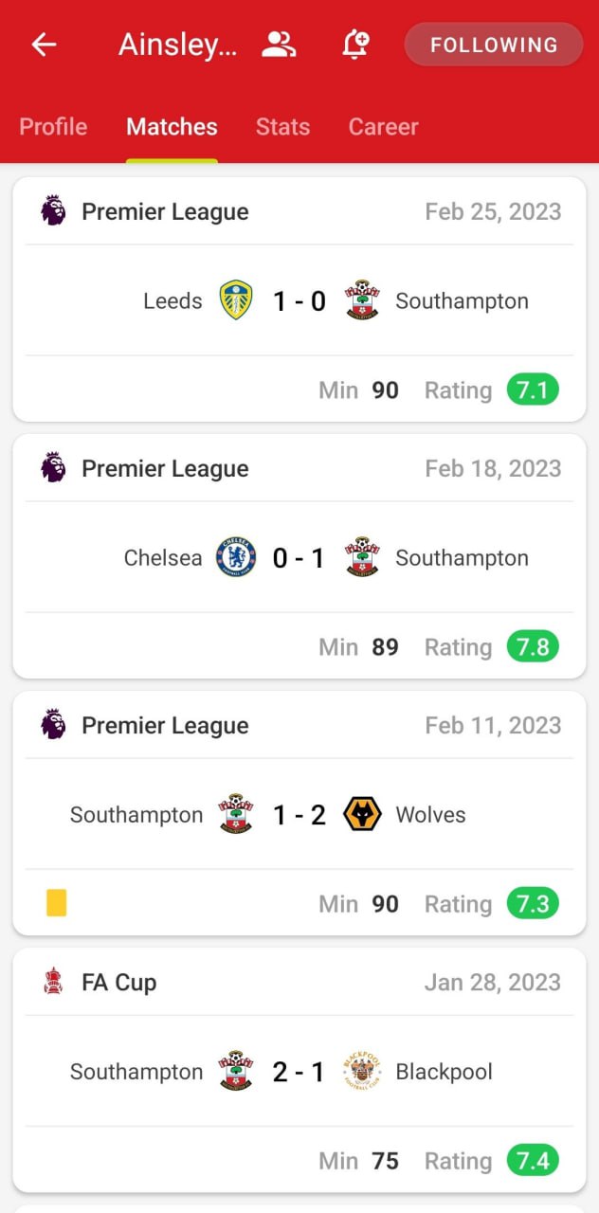Click the FA Cup competition logo

pos(53,982)
